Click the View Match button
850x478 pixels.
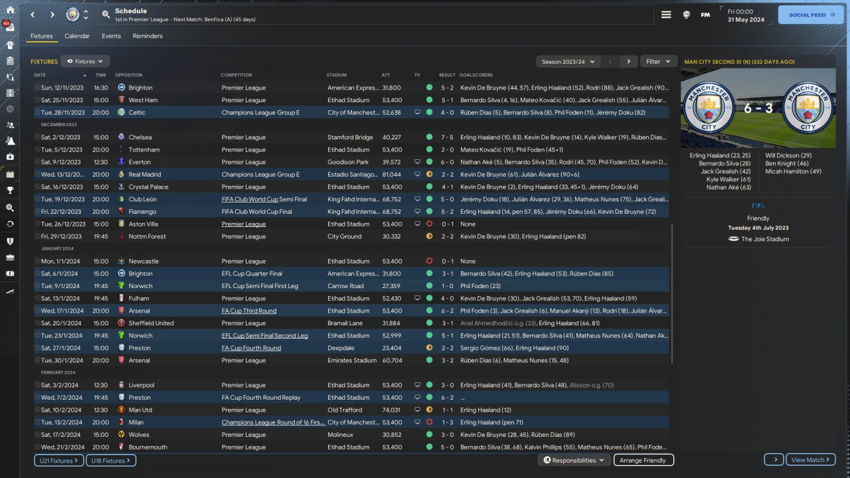810,460
